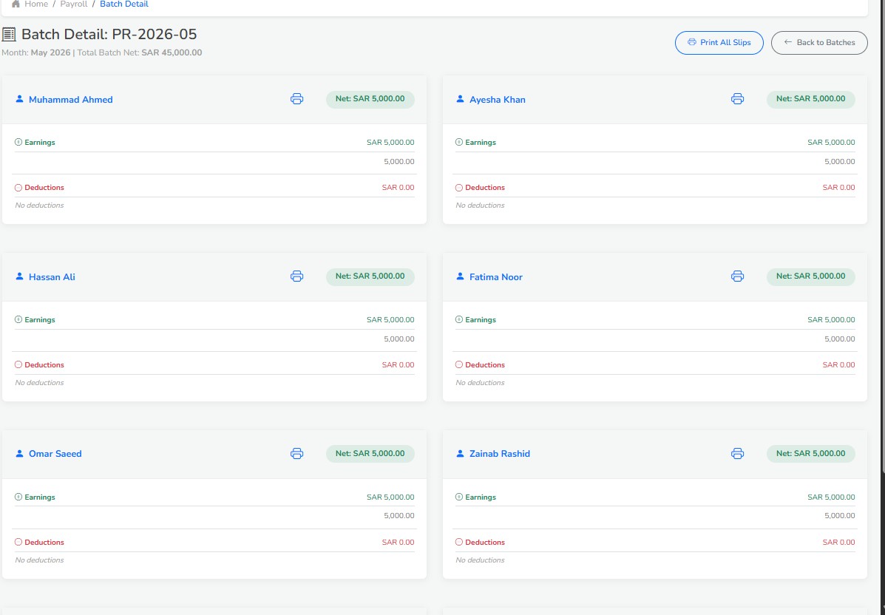Click No deductions text in Omar Saeed card
The height and width of the screenshot is (615, 885).
tap(39, 560)
